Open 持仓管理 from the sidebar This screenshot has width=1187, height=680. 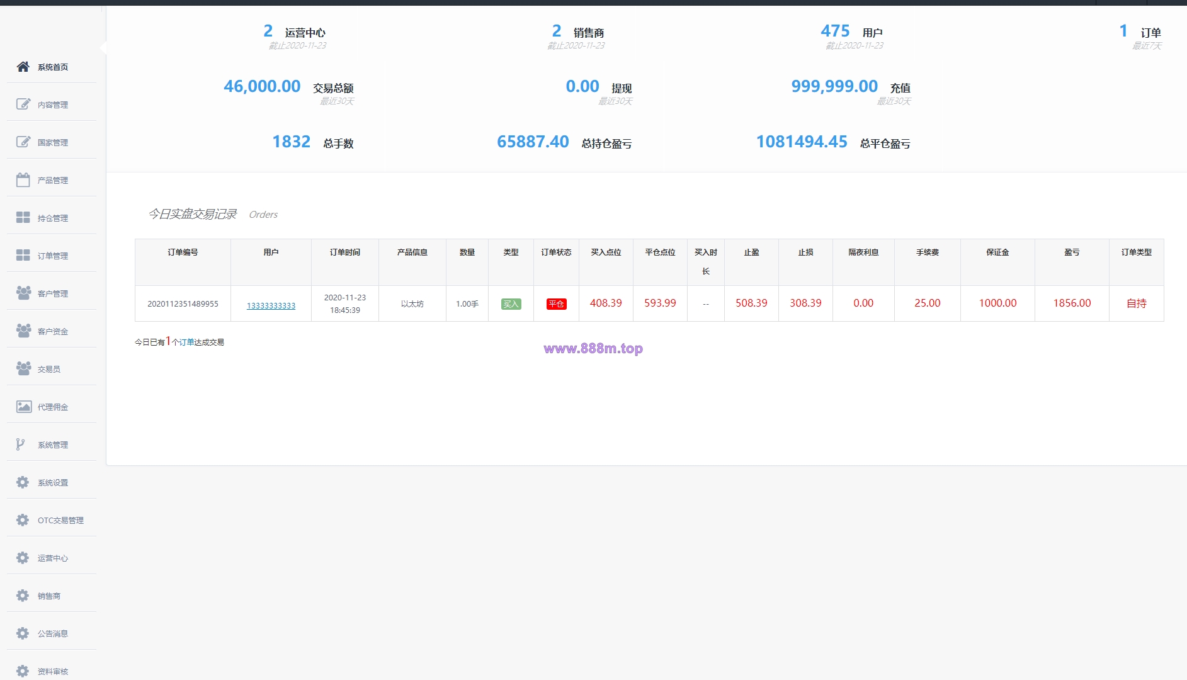52,218
